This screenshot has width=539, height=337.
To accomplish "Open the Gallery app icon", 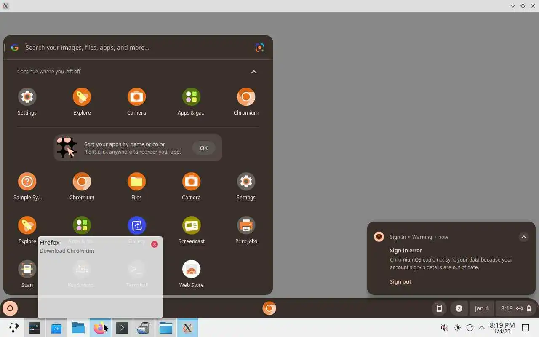I will [136, 226].
